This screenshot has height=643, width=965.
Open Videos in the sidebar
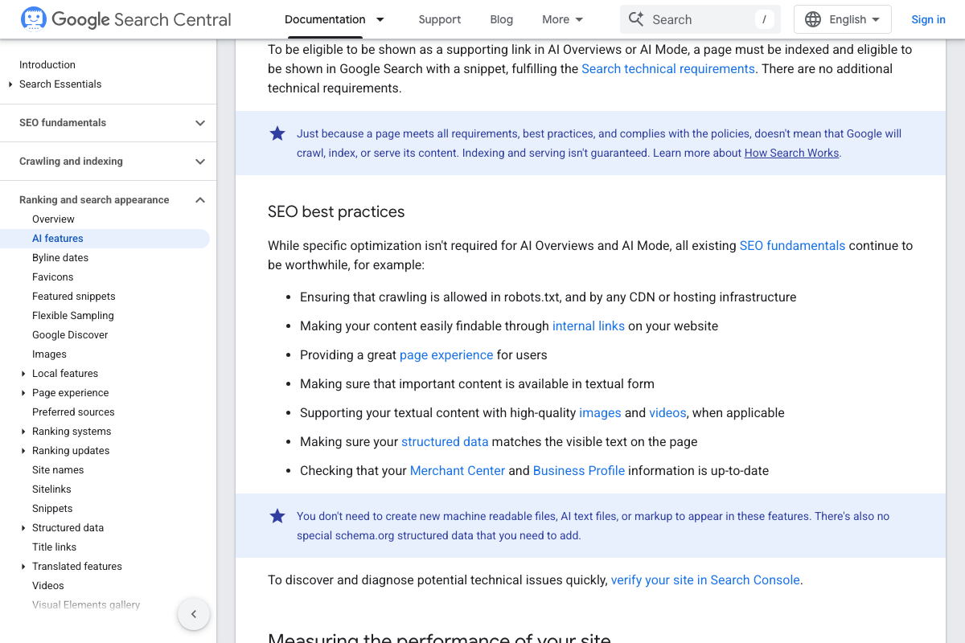pyautogui.click(x=48, y=586)
